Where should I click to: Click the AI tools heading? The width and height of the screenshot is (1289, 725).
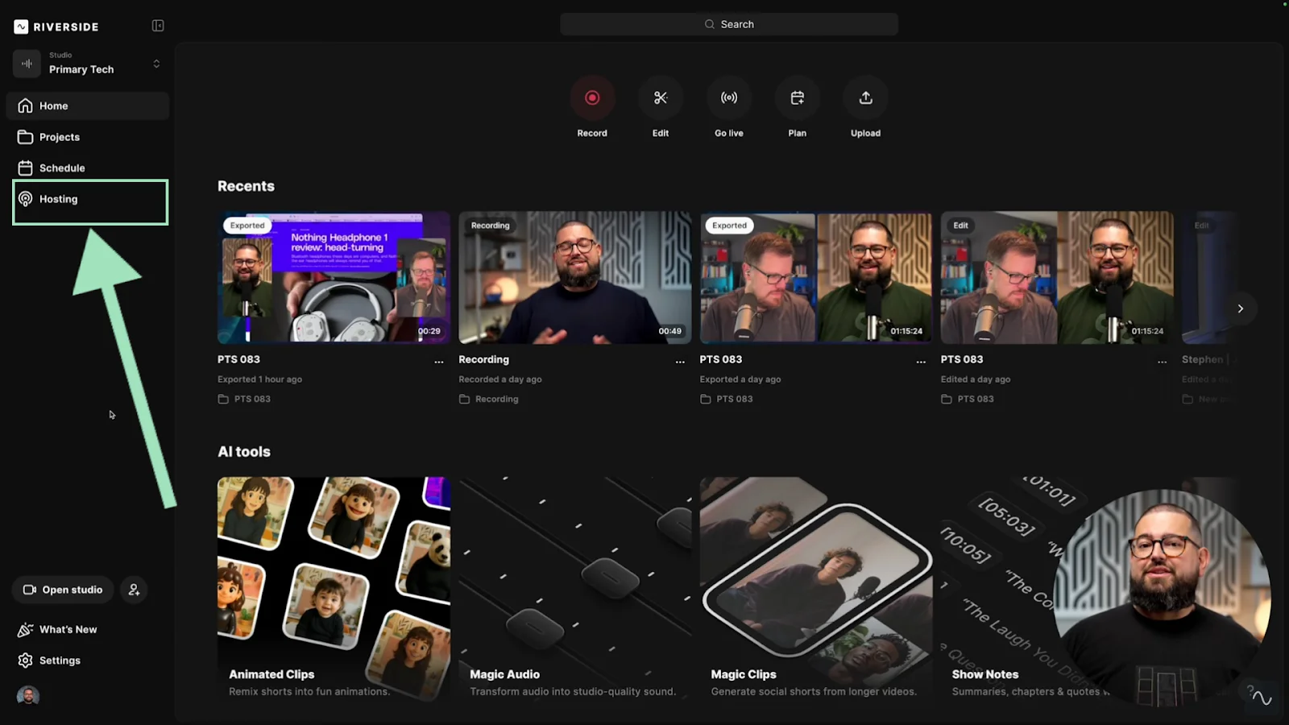tap(244, 452)
